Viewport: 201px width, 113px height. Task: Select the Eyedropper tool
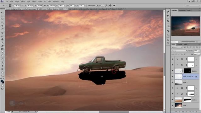[x=2, y=29]
